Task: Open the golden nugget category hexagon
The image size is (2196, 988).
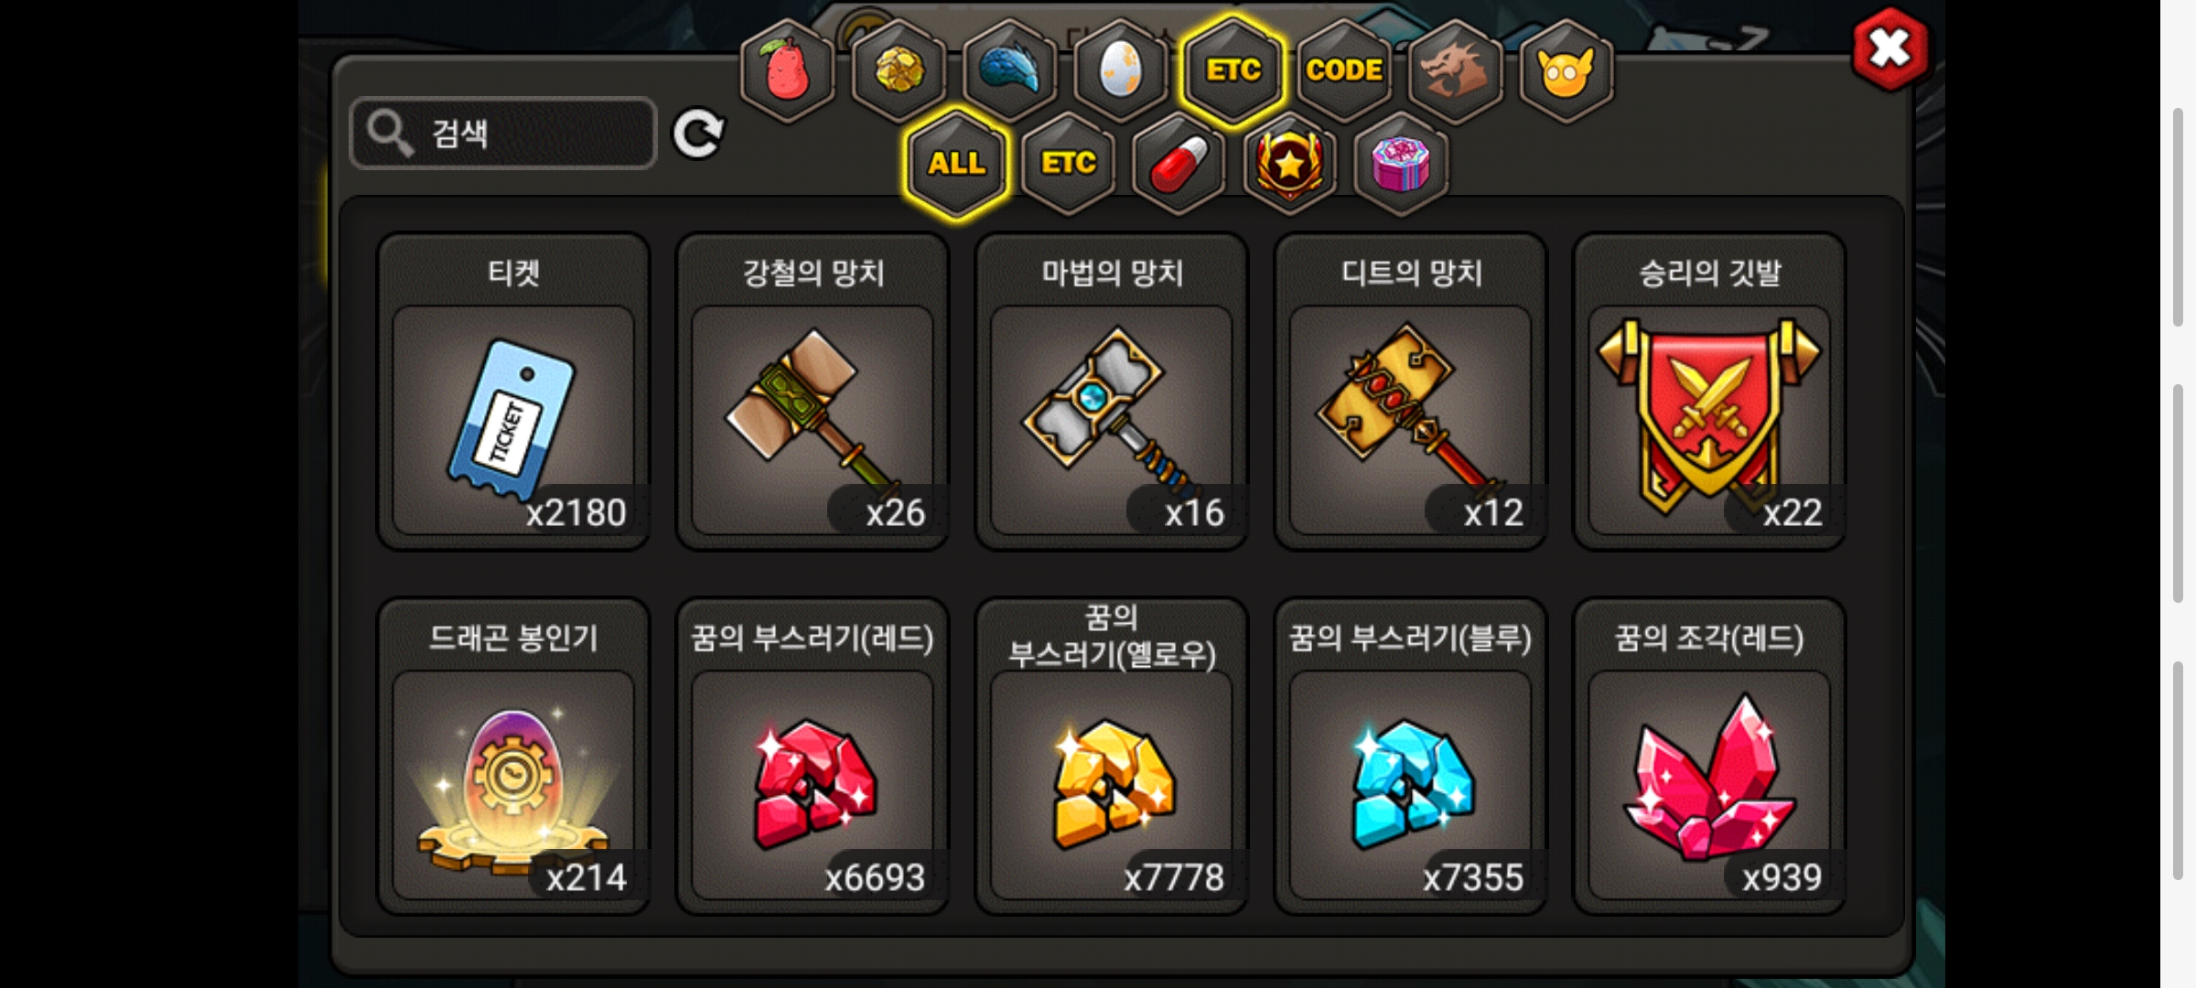Action: [x=899, y=70]
